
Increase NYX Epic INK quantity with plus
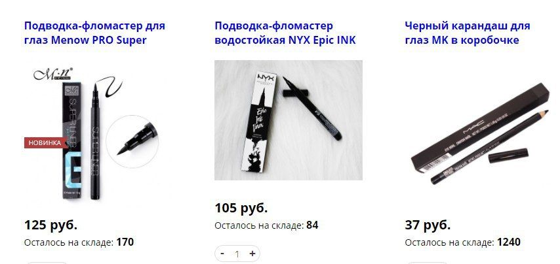coord(252,254)
